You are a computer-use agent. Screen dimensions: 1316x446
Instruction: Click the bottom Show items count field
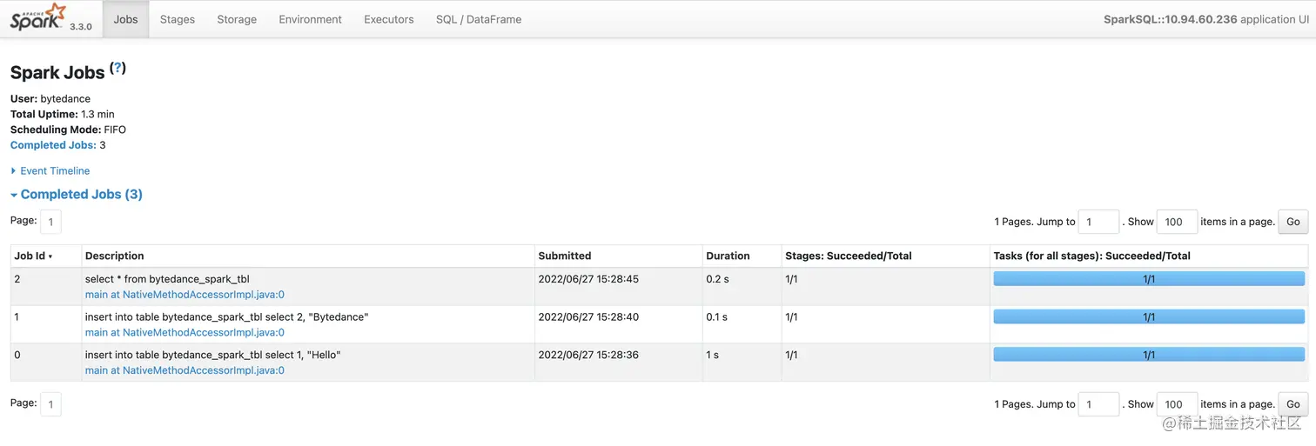tap(1177, 404)
